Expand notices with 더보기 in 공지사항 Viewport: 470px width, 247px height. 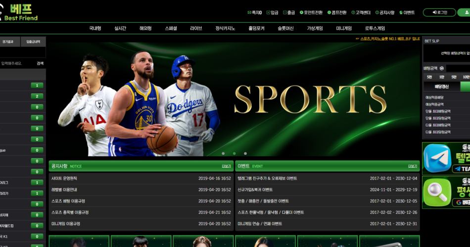tap(227, 166)
